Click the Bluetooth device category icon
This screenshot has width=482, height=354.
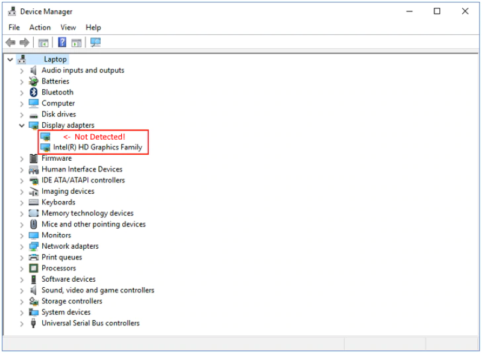(34, 92)
